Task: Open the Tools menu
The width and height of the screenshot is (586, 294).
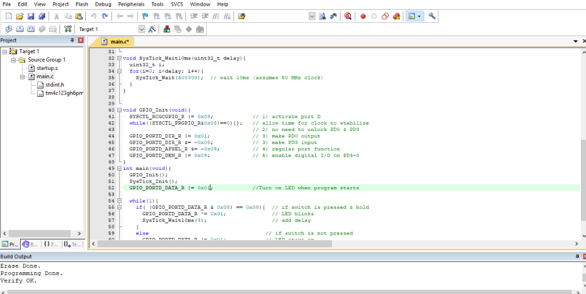Action: click(x=157, y=4)
